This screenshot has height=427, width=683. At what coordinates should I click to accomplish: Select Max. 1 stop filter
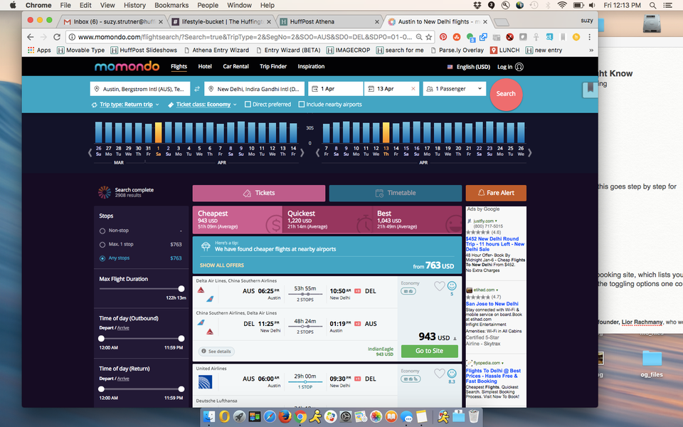(102, 244)
